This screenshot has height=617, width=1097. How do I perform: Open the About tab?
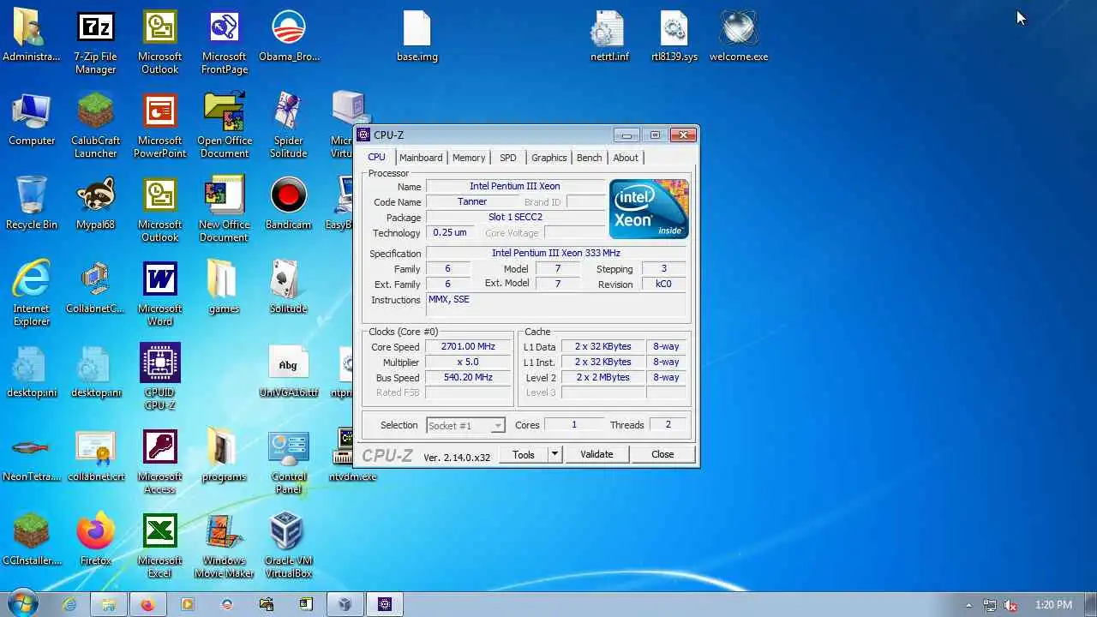coord(626,158)
